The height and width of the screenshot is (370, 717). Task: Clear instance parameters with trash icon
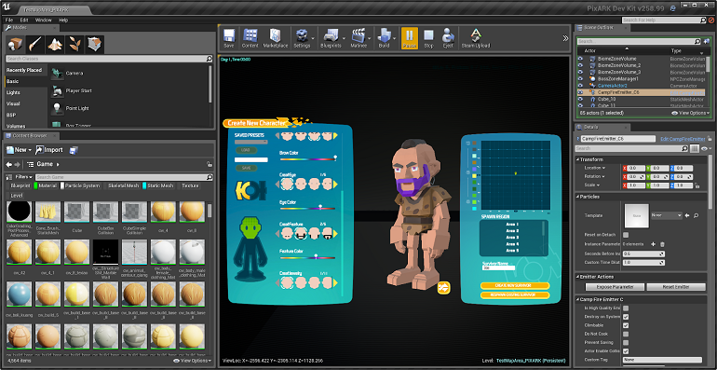click(662, 244)
